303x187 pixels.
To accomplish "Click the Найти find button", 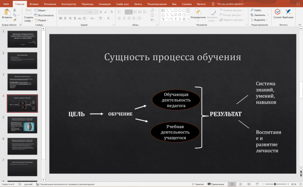I will click(x=256, y=10).
